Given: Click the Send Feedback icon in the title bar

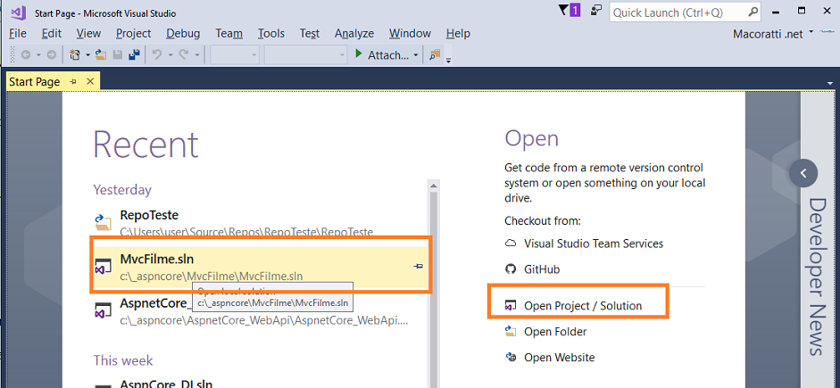Looking at the screenshot, I should (x=595, y=11).
